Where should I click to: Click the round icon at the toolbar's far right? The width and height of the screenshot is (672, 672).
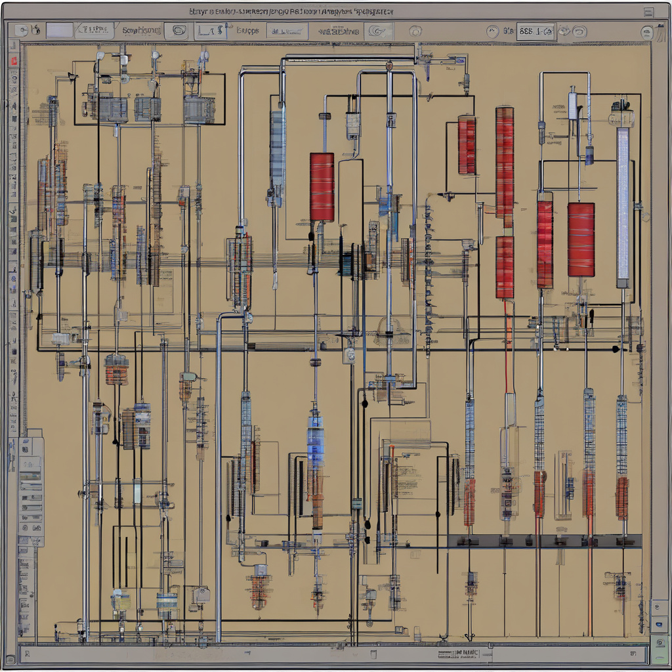click(x=647, y=31)
